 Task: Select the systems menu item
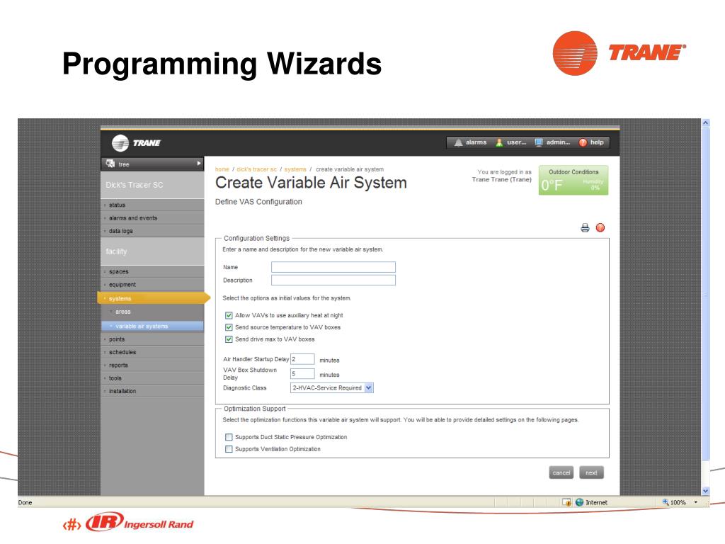click(x=154, y=298)
